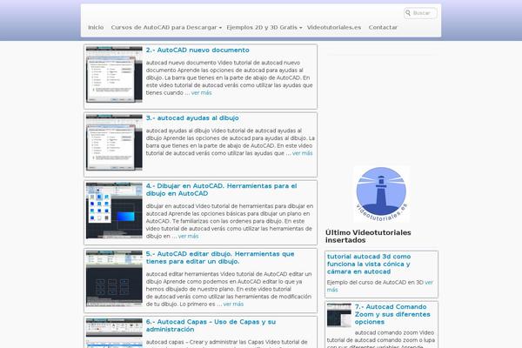522x348 pixels.
Task: Expand arrow beside Cursos de AutoCAD para Descargar
Action: (x=220, y=28)
